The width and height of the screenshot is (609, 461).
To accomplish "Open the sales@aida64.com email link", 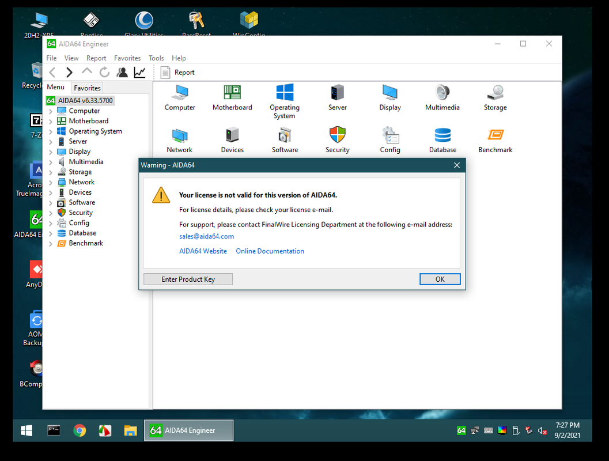I will coord(207,236).
